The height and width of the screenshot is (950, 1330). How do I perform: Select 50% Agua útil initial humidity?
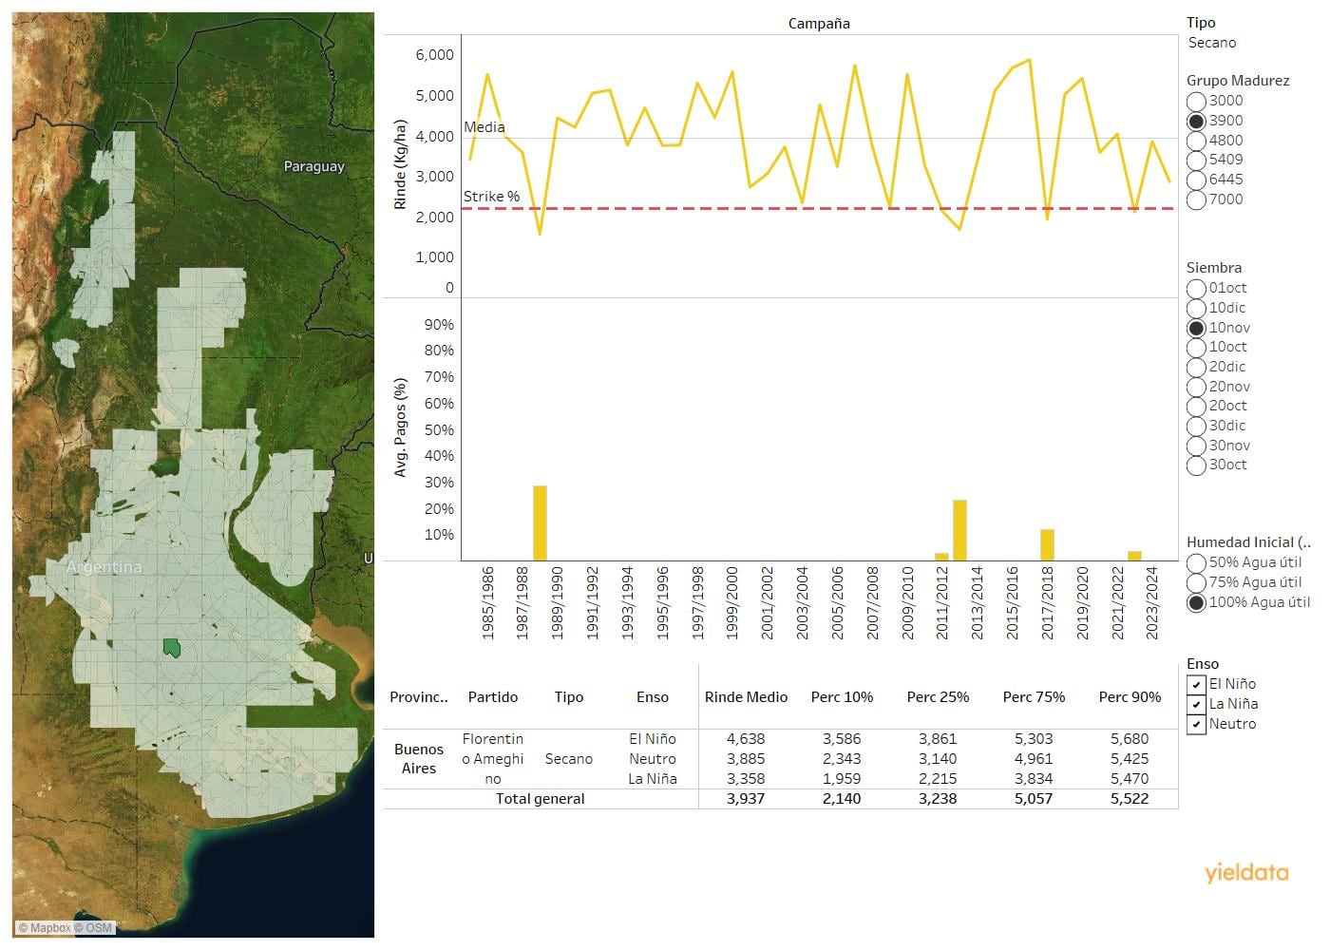[1197, 562]
